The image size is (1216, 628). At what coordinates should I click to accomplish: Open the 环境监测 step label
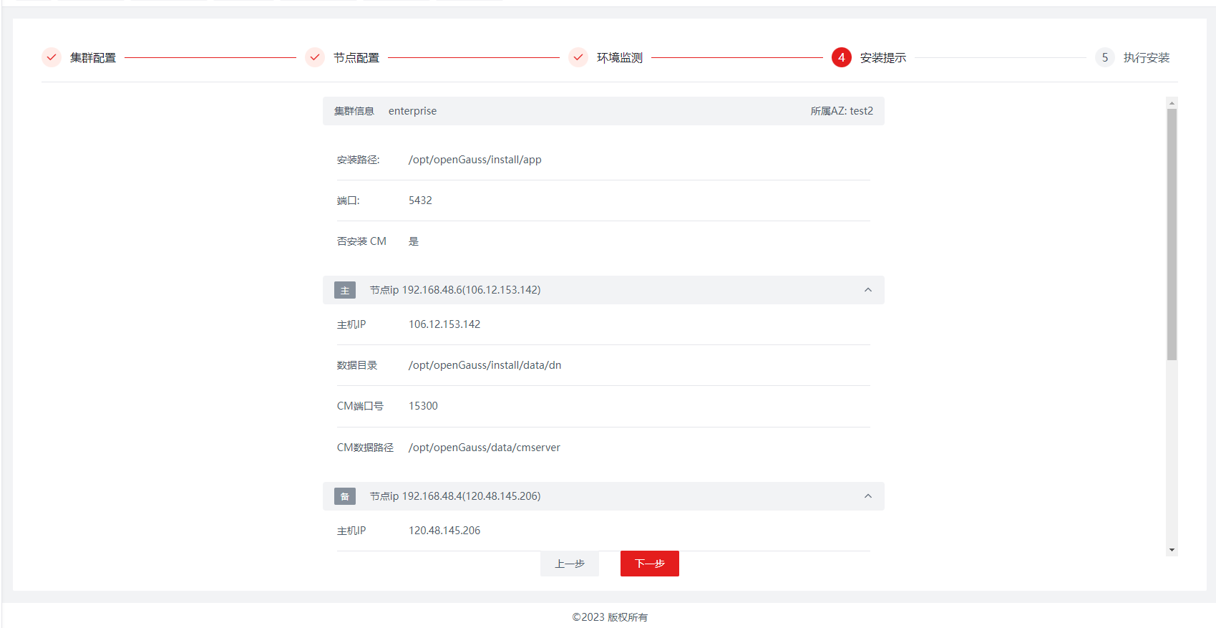(x=620, y=58)
